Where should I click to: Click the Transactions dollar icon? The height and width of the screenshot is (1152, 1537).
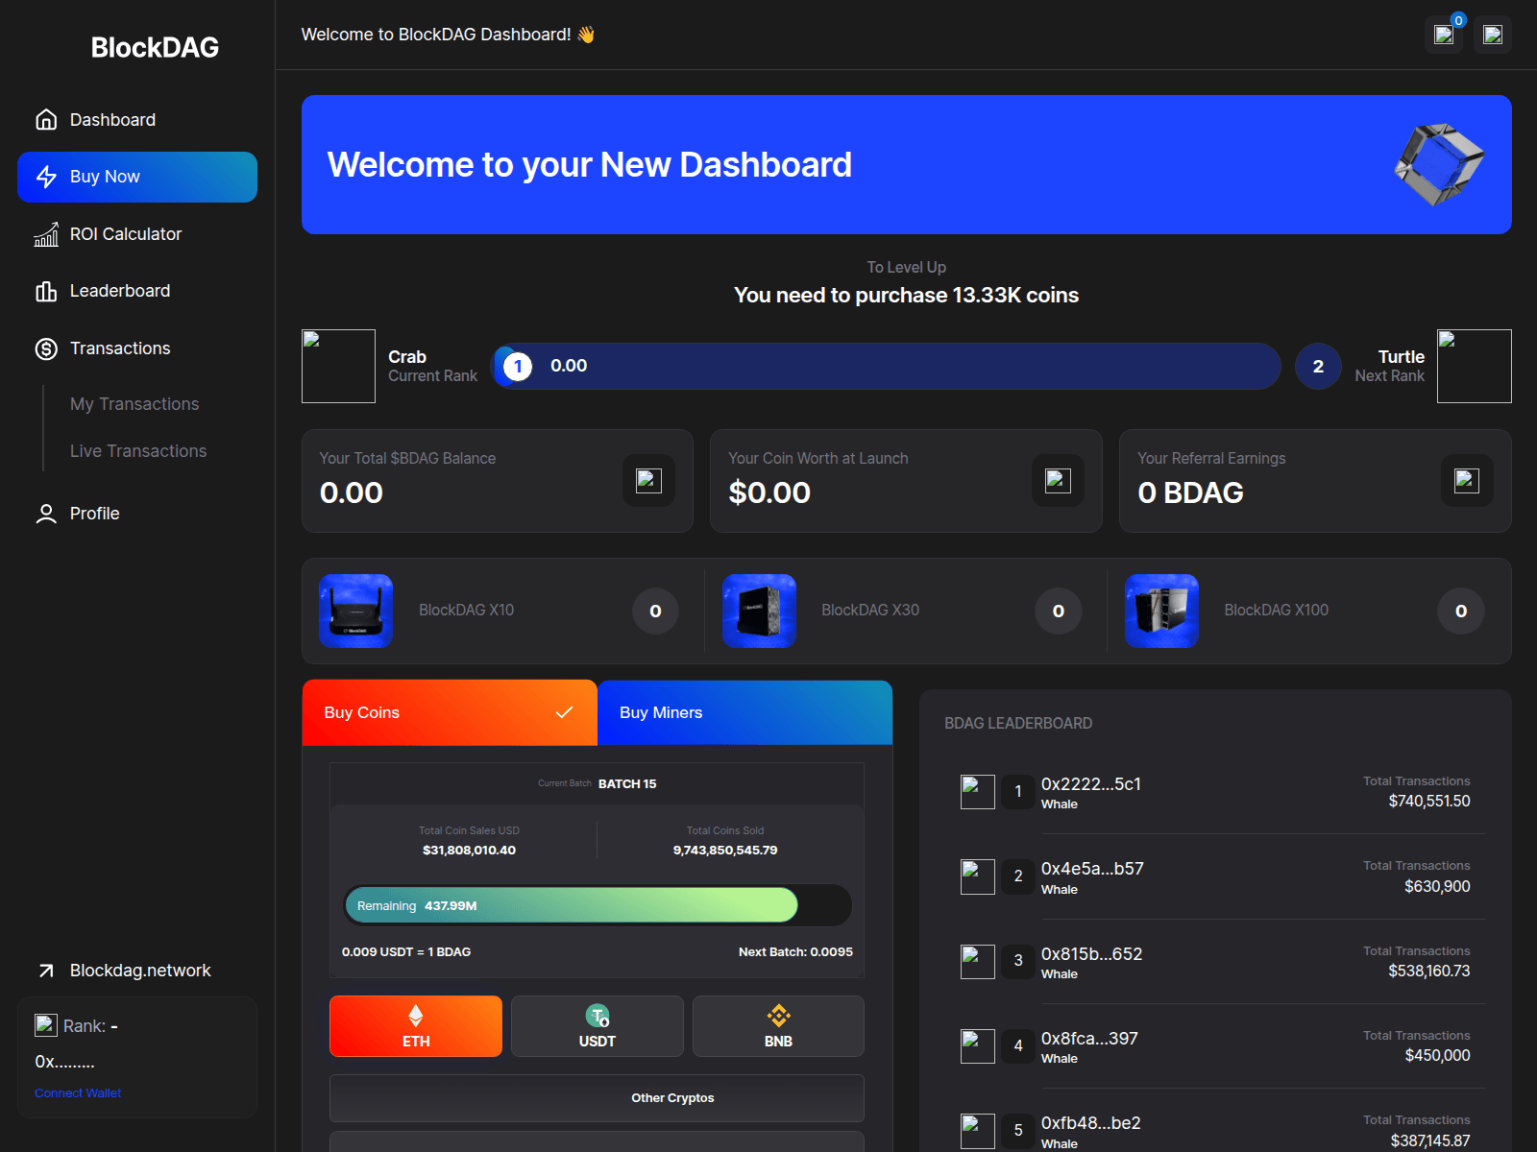(x=46, y=348)
